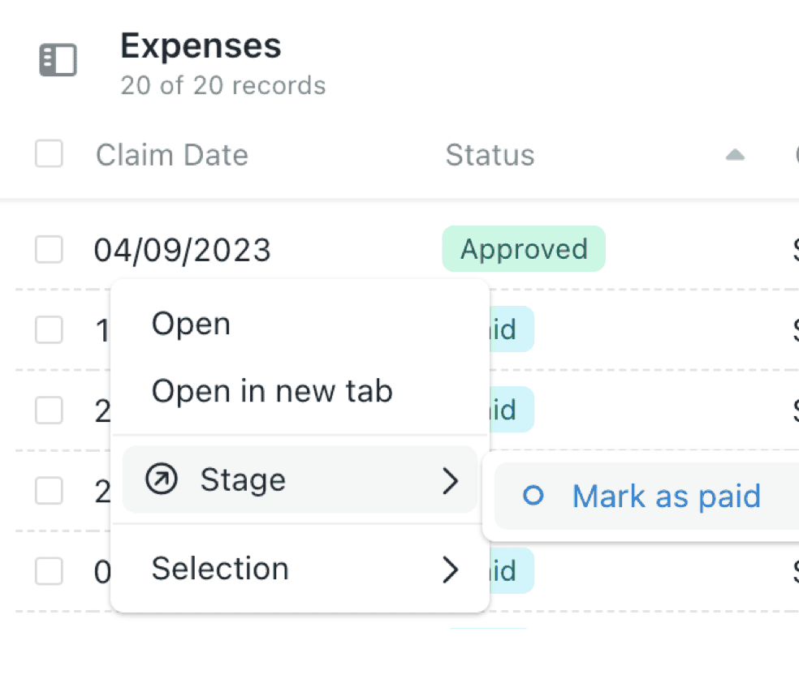This screenshot has height=675, width=799.
Task: Select the Status column header
Action: 490,154
